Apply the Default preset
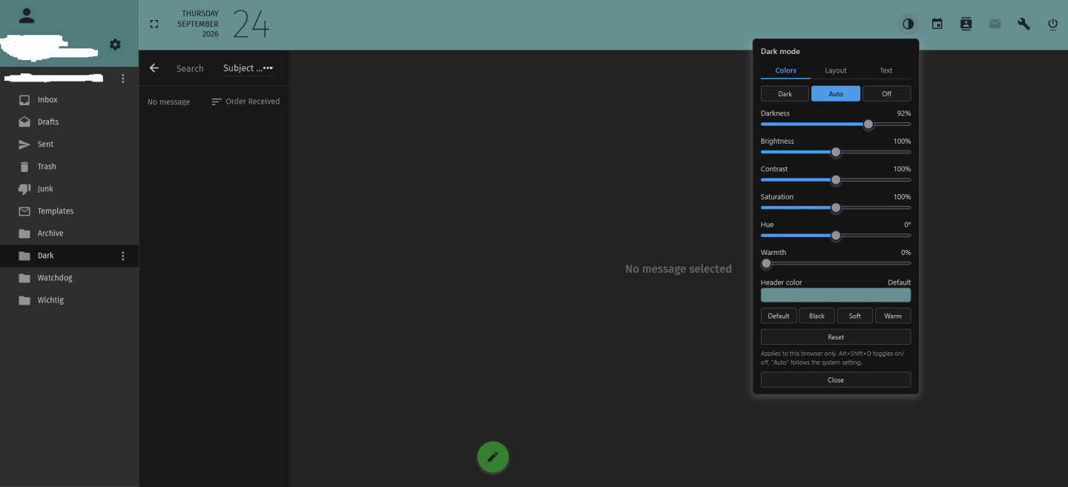1068x487 pixels. 779,316
